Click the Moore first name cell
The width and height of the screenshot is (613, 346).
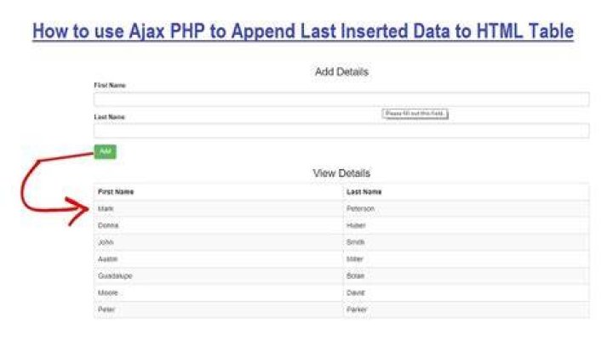tap(218, 292)
